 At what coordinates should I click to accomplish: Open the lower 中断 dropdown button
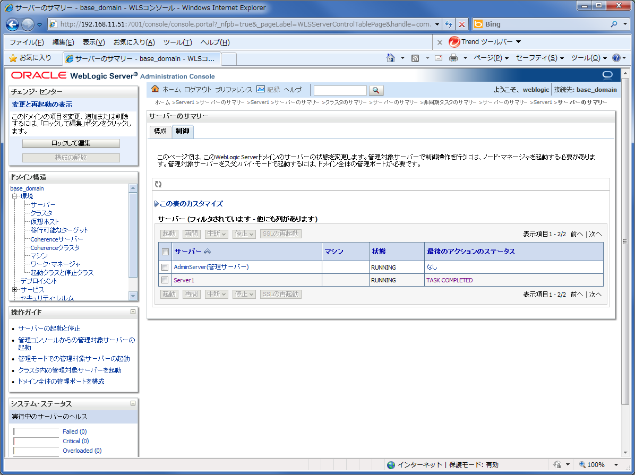click(x=217, y=294)
